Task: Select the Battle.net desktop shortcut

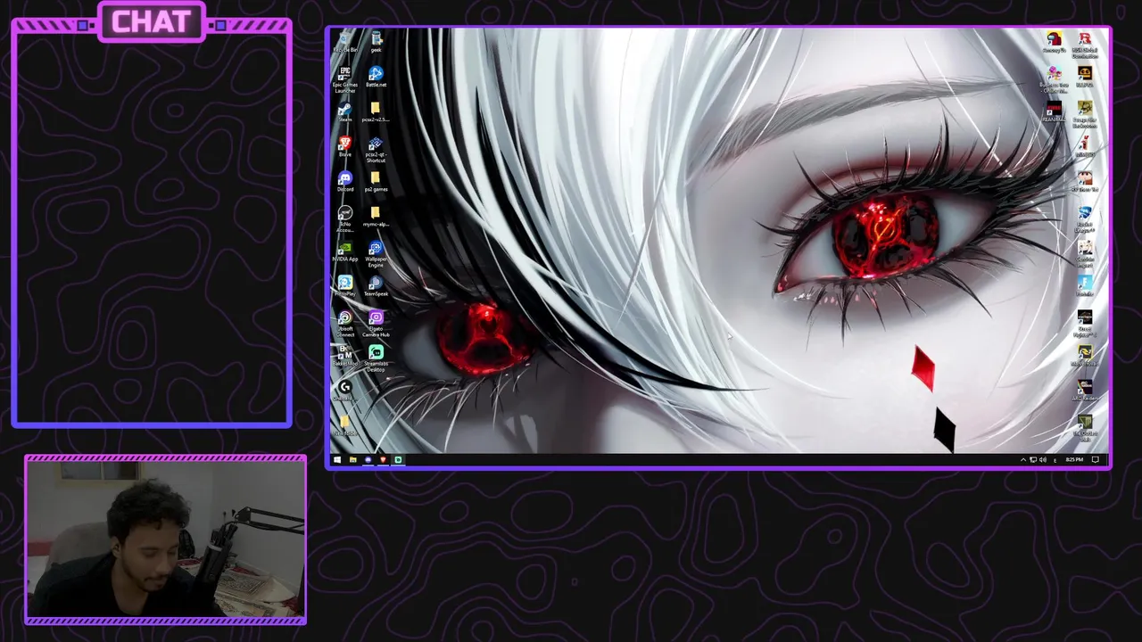Action: 376,76
